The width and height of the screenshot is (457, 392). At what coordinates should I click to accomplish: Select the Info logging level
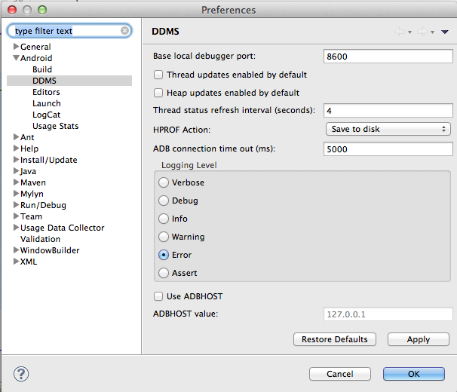click(x=164, y=219)
